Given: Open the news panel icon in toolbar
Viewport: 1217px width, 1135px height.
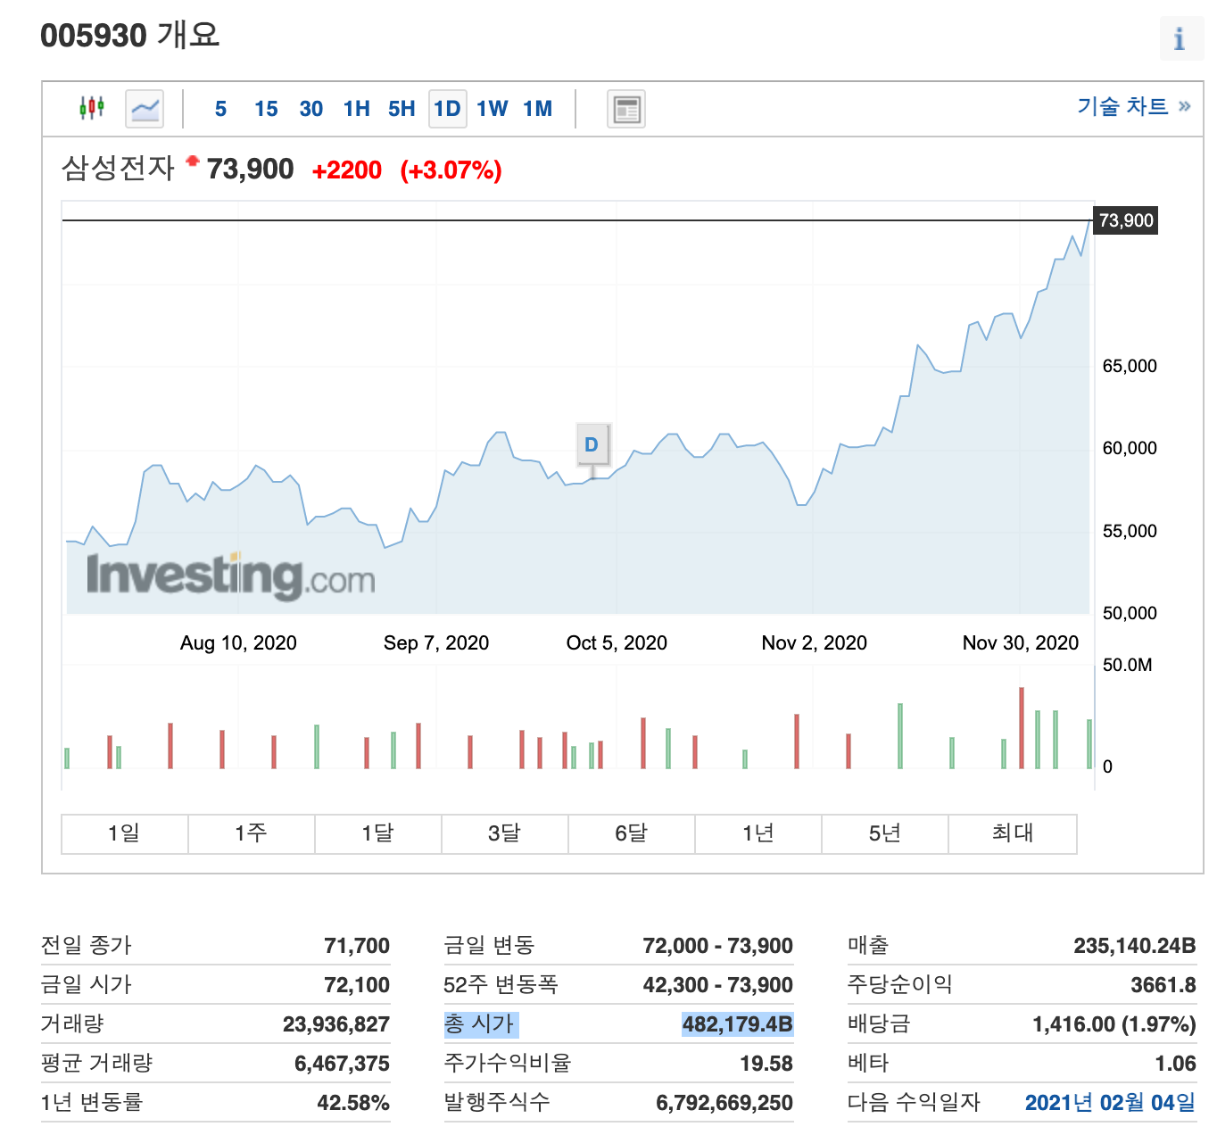Looking at the screenshot, I should coord(625,109).
